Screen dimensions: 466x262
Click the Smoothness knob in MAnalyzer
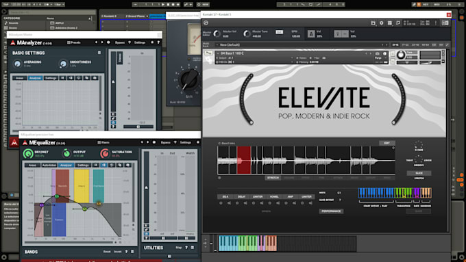click(63, 64)
